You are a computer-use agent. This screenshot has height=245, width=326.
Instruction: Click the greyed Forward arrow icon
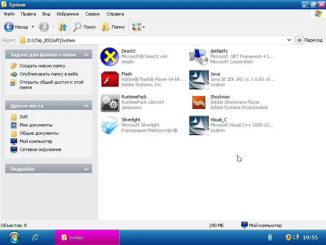click(44, 27)
